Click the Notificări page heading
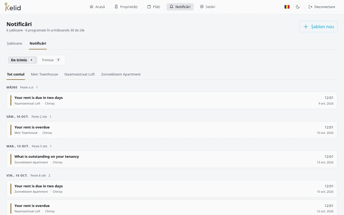The height and width of the screenshot is (215, 344). click(x=19, y=24)
